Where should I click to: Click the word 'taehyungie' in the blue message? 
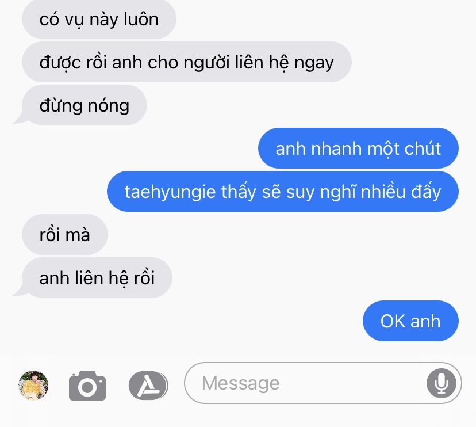click(170, 192)
